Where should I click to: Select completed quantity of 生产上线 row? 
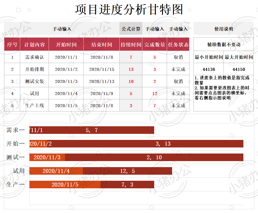point(154,105)
